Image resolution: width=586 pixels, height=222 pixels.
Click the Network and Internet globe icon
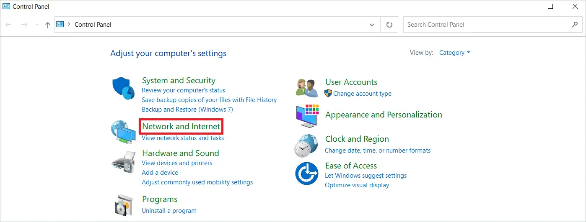(x=123, y=132)
